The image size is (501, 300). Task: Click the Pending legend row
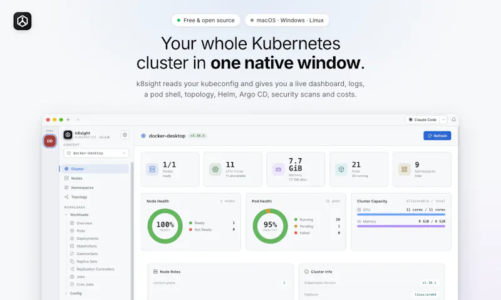317,226
